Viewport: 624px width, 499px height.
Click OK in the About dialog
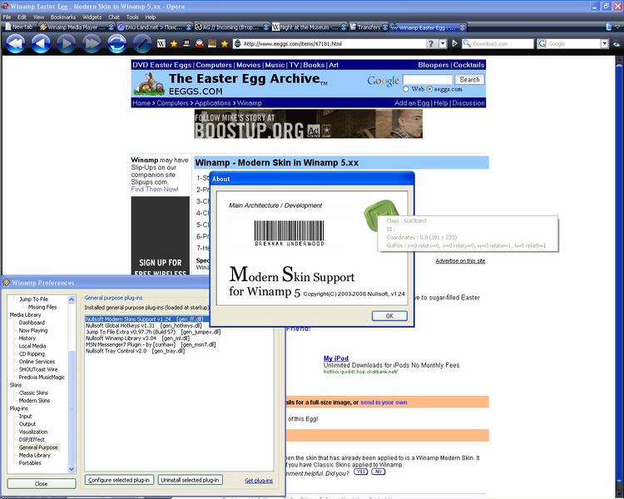389,316
